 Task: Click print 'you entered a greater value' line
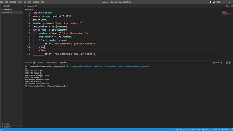pos(70,44)
